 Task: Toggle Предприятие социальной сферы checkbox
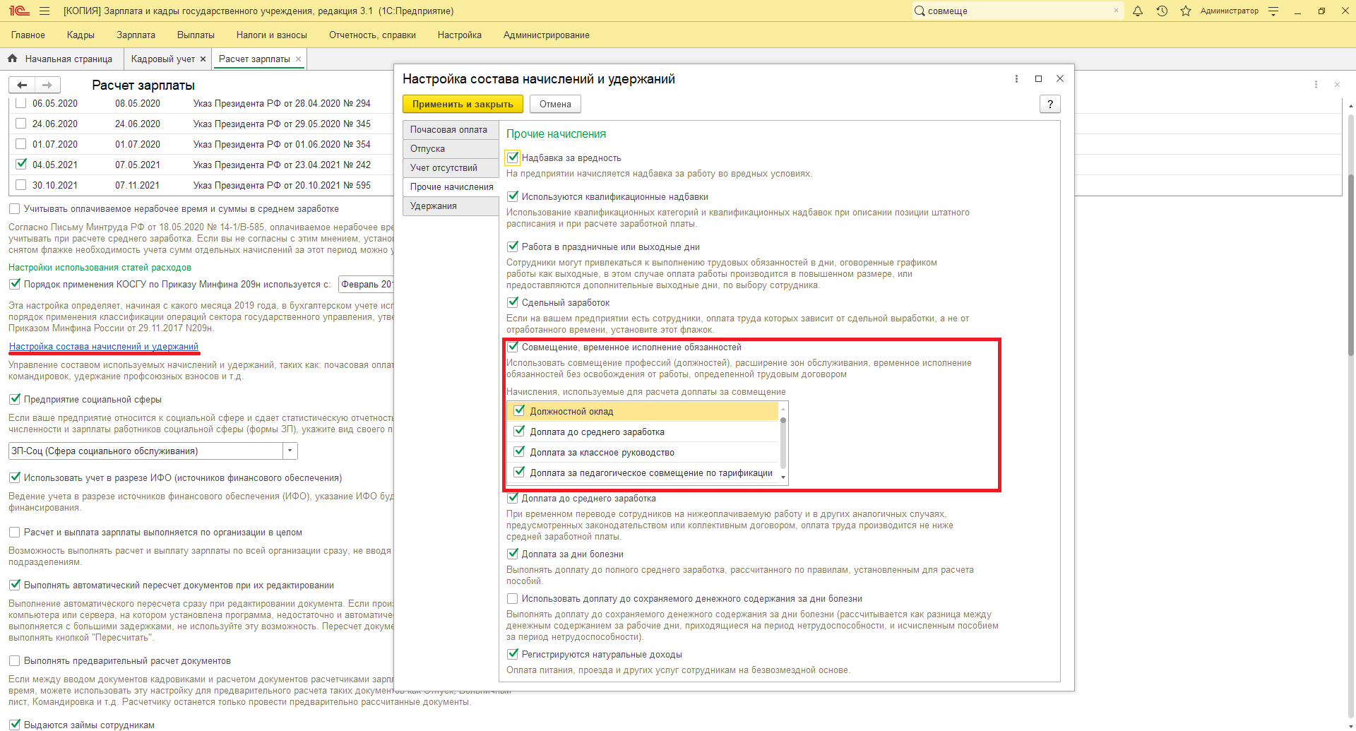[14, 399]
